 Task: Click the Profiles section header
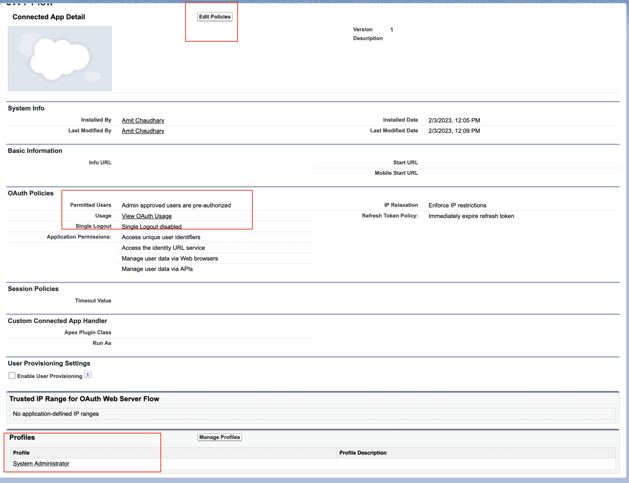22,437
